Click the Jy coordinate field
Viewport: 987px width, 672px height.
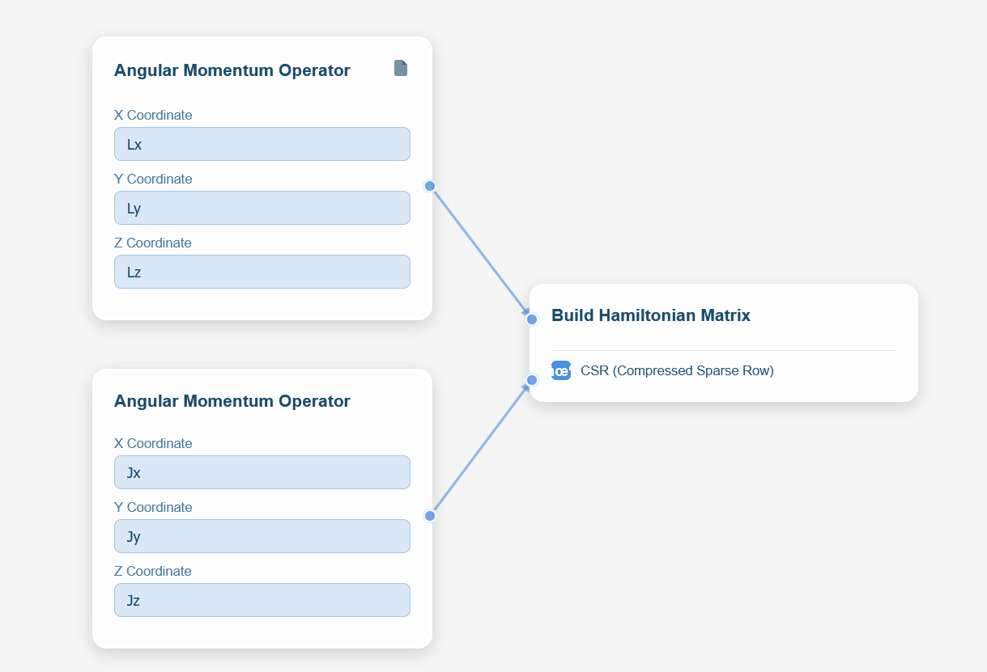pyautogui.click(x=262, y=536)
